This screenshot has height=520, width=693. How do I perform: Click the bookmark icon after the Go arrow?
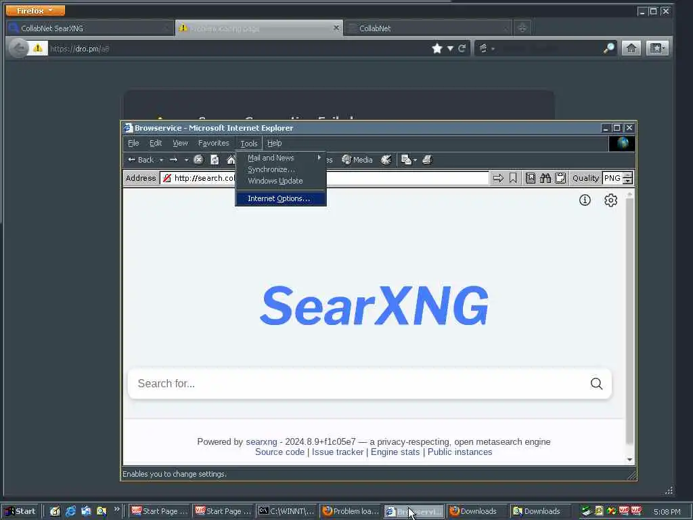tap(513, 178)
